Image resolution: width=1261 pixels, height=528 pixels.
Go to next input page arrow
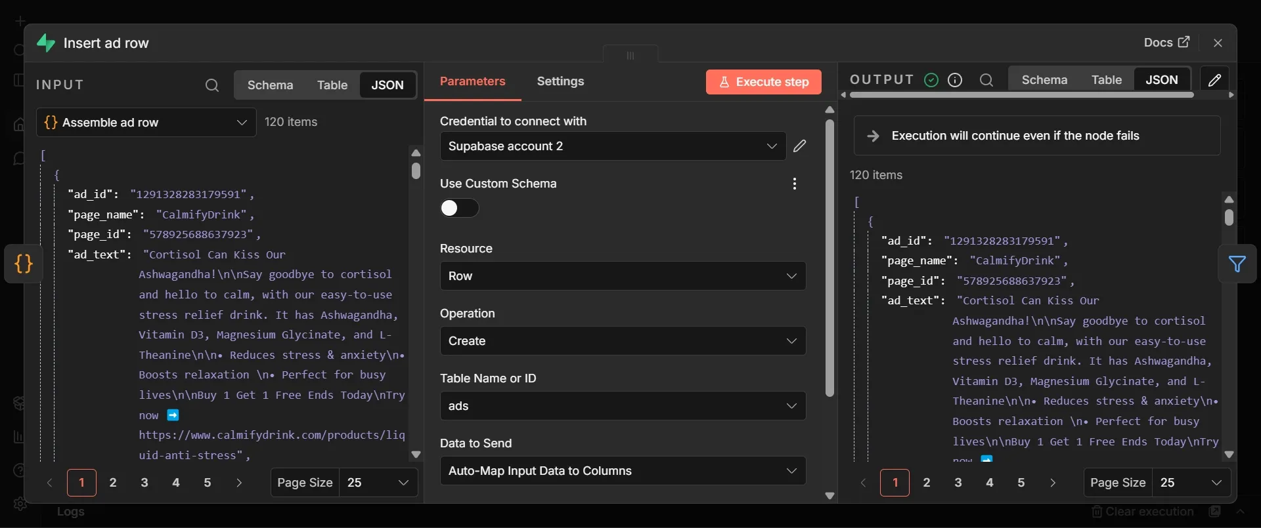(x=239, y=483)
